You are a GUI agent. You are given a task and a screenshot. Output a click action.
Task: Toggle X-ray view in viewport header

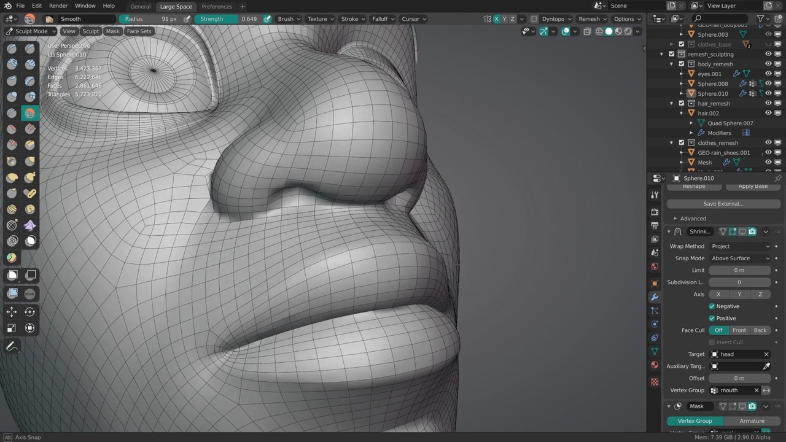pos(587,31)
